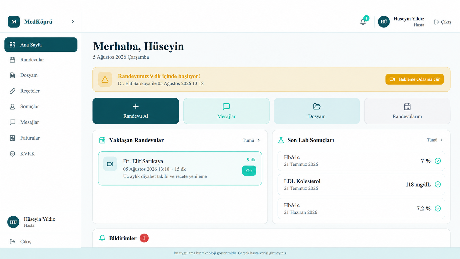Click Randevu Al quick action card

[x=136, y=111]
